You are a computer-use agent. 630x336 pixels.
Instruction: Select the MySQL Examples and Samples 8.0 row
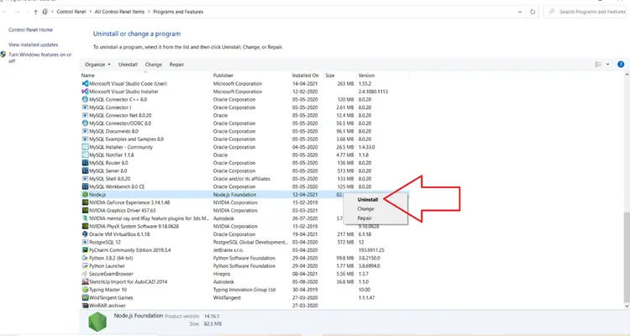click(x=245, y=139)
